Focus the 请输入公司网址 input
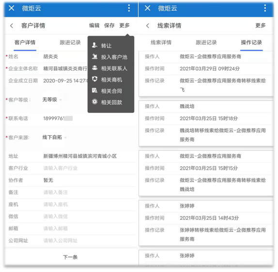 pos(61,241)
